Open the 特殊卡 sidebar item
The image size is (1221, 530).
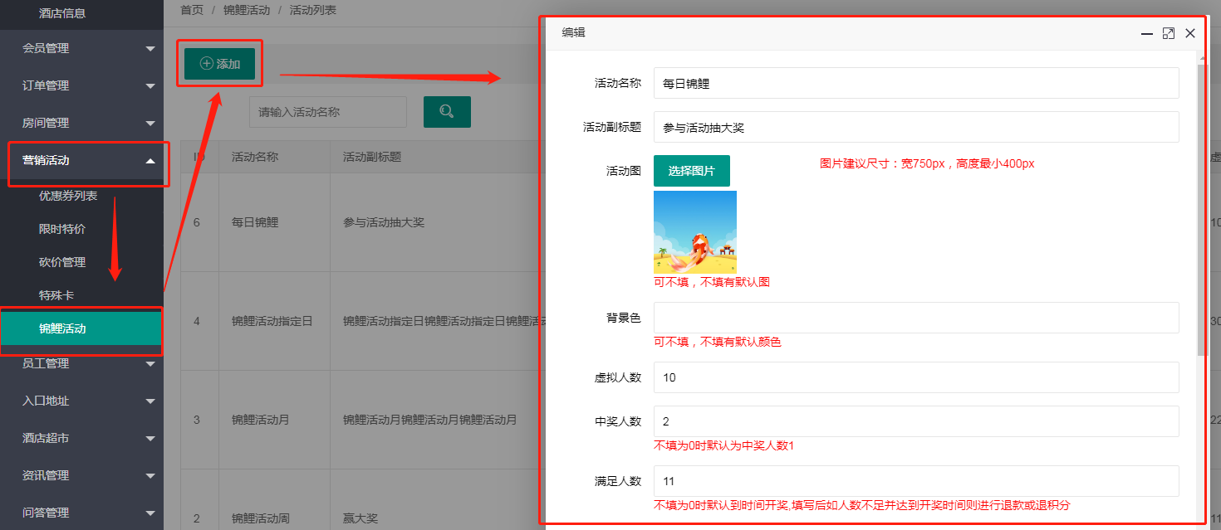pyautogui.click(x=56, y=295)
